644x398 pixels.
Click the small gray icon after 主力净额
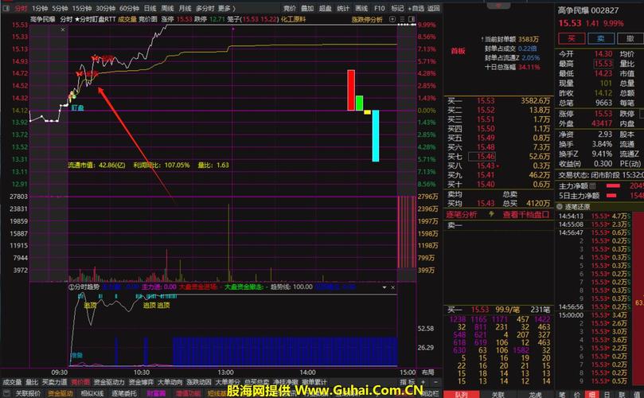[x=593, y=186]
